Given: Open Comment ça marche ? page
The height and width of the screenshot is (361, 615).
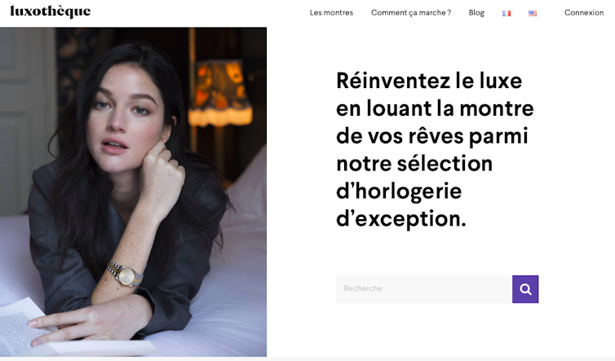Looking at the screenshot, I should point(411,12).
